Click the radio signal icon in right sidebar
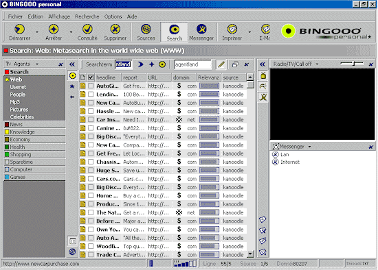The width and height of the screenshot is (378, 270). tap(263, 86)
